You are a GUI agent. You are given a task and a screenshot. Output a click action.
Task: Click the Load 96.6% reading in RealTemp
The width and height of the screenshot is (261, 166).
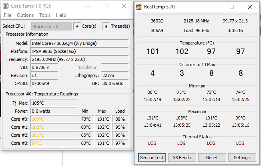tap(196, 30)
